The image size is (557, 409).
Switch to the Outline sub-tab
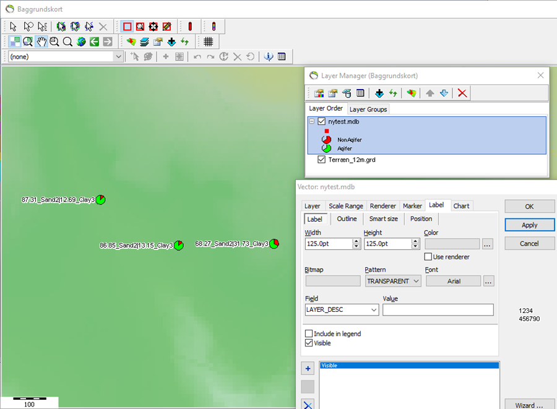(x=347, y=218)
